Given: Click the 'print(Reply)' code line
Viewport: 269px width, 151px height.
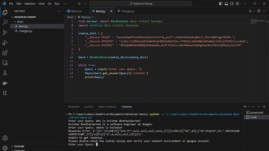Looking at the screenshot, I should point(94,77).
